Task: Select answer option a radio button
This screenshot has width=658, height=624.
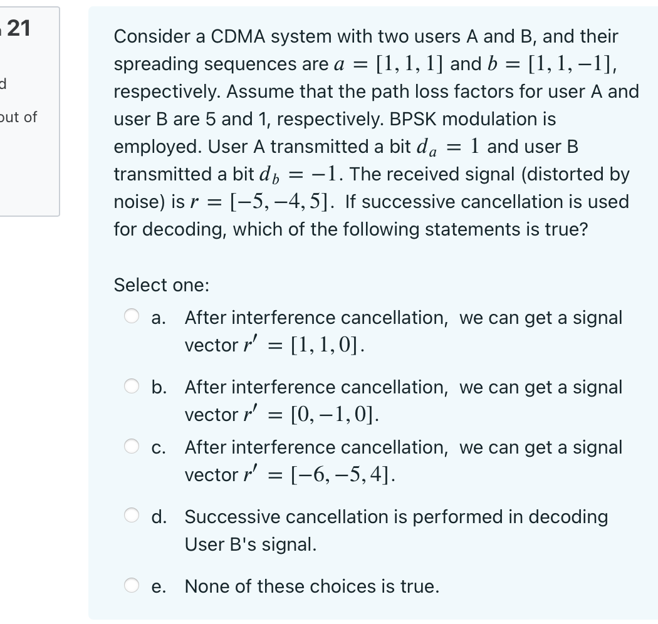Action: point(132,318)
